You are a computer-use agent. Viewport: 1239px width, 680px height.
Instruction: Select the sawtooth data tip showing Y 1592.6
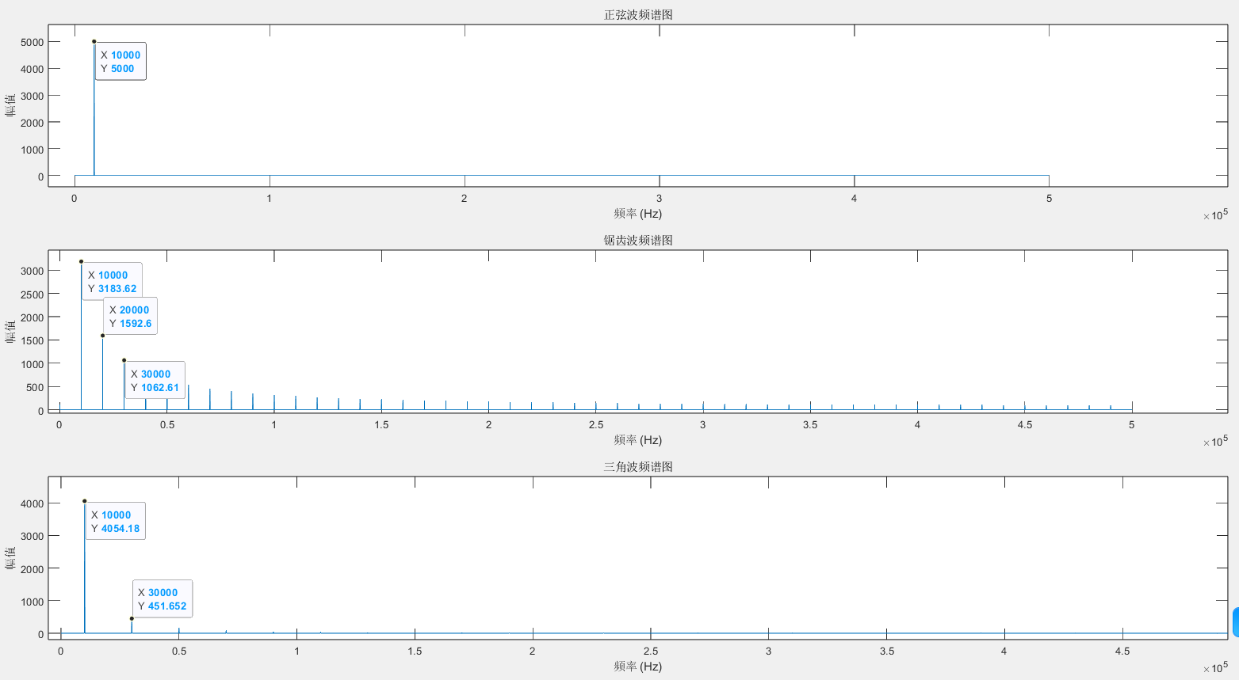[x=130, y=317]
